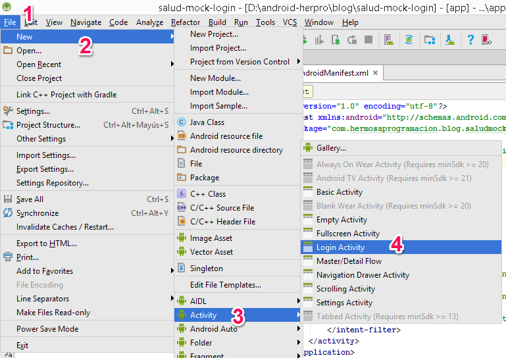The height and width of the screenshot is (358, 506).
Task: Expand the Line Separators submenu arrow
Action: point(172,299)
